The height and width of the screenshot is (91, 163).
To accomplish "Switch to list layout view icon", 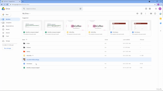I will coord(151,13).
